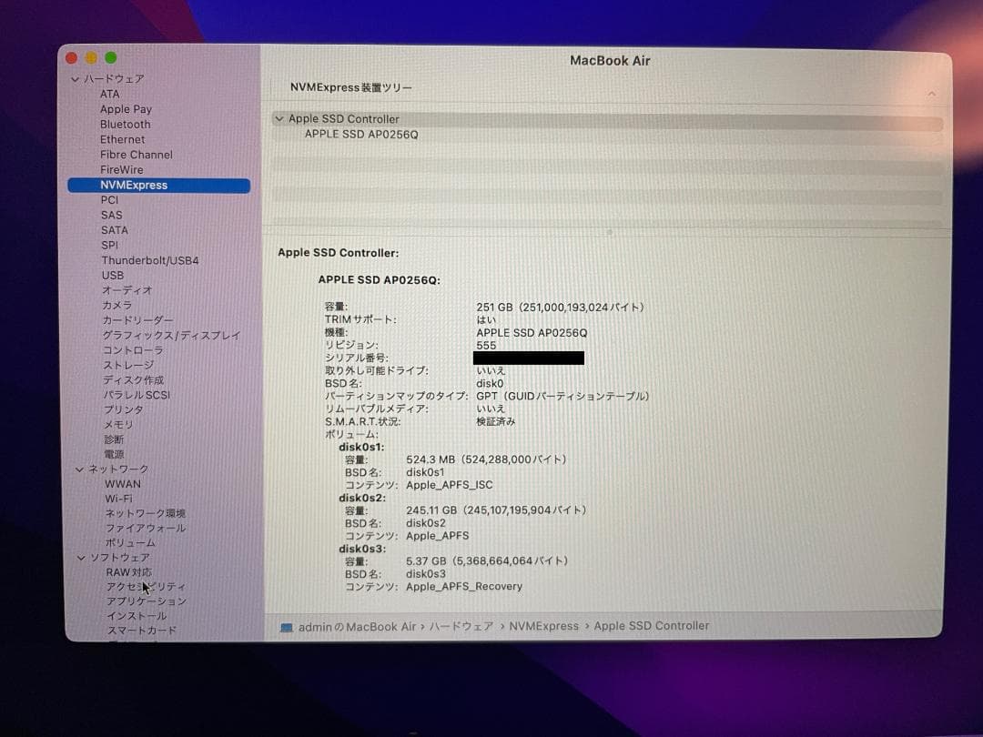Click NVMExpress in the breadcrumb path
983x737 pixels.
(x=545, y=626)
